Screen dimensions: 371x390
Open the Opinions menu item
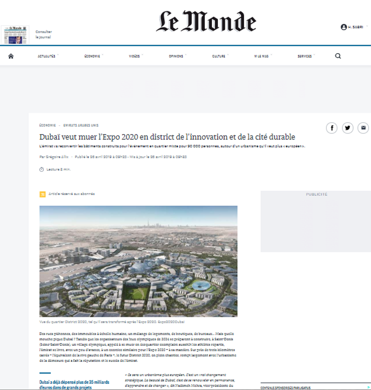tap(176, 56)
